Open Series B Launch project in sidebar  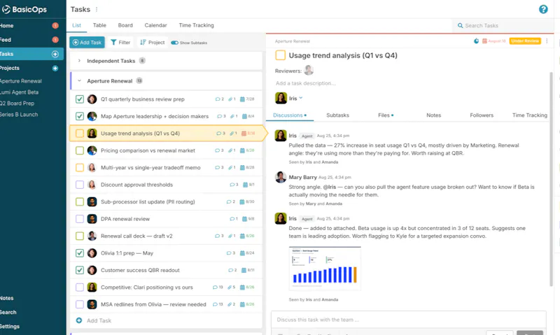tap(19, 115)
